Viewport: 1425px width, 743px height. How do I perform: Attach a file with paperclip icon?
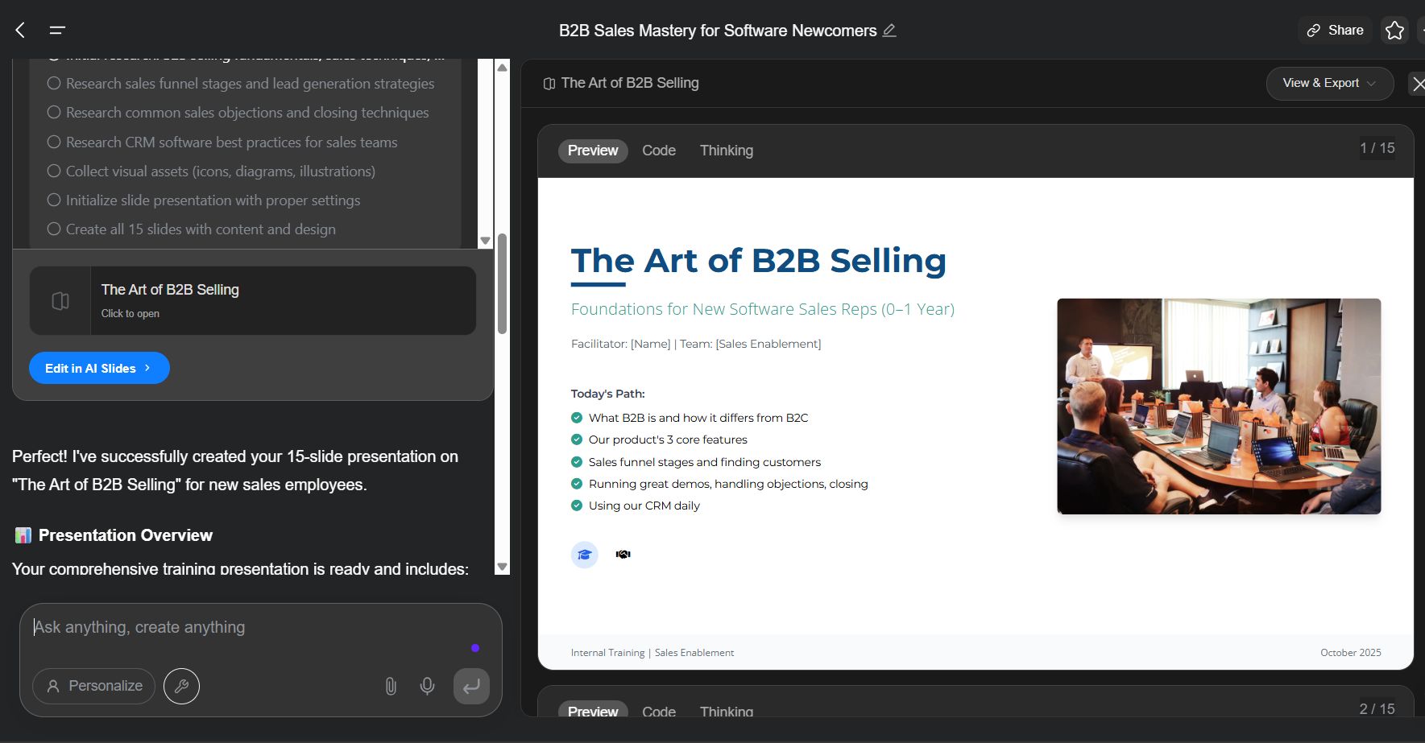[x=391, y=686]
